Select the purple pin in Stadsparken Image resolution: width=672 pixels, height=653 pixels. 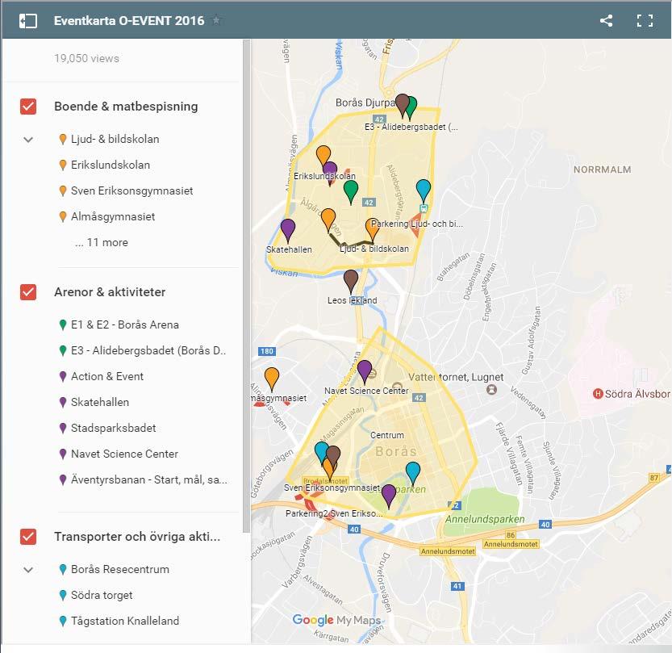[389, 496]
